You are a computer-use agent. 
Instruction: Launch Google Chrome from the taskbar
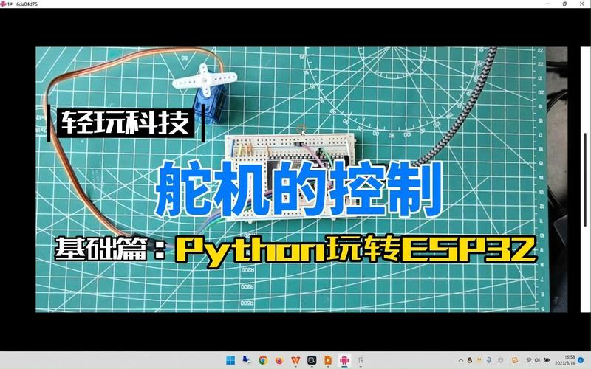263,360
